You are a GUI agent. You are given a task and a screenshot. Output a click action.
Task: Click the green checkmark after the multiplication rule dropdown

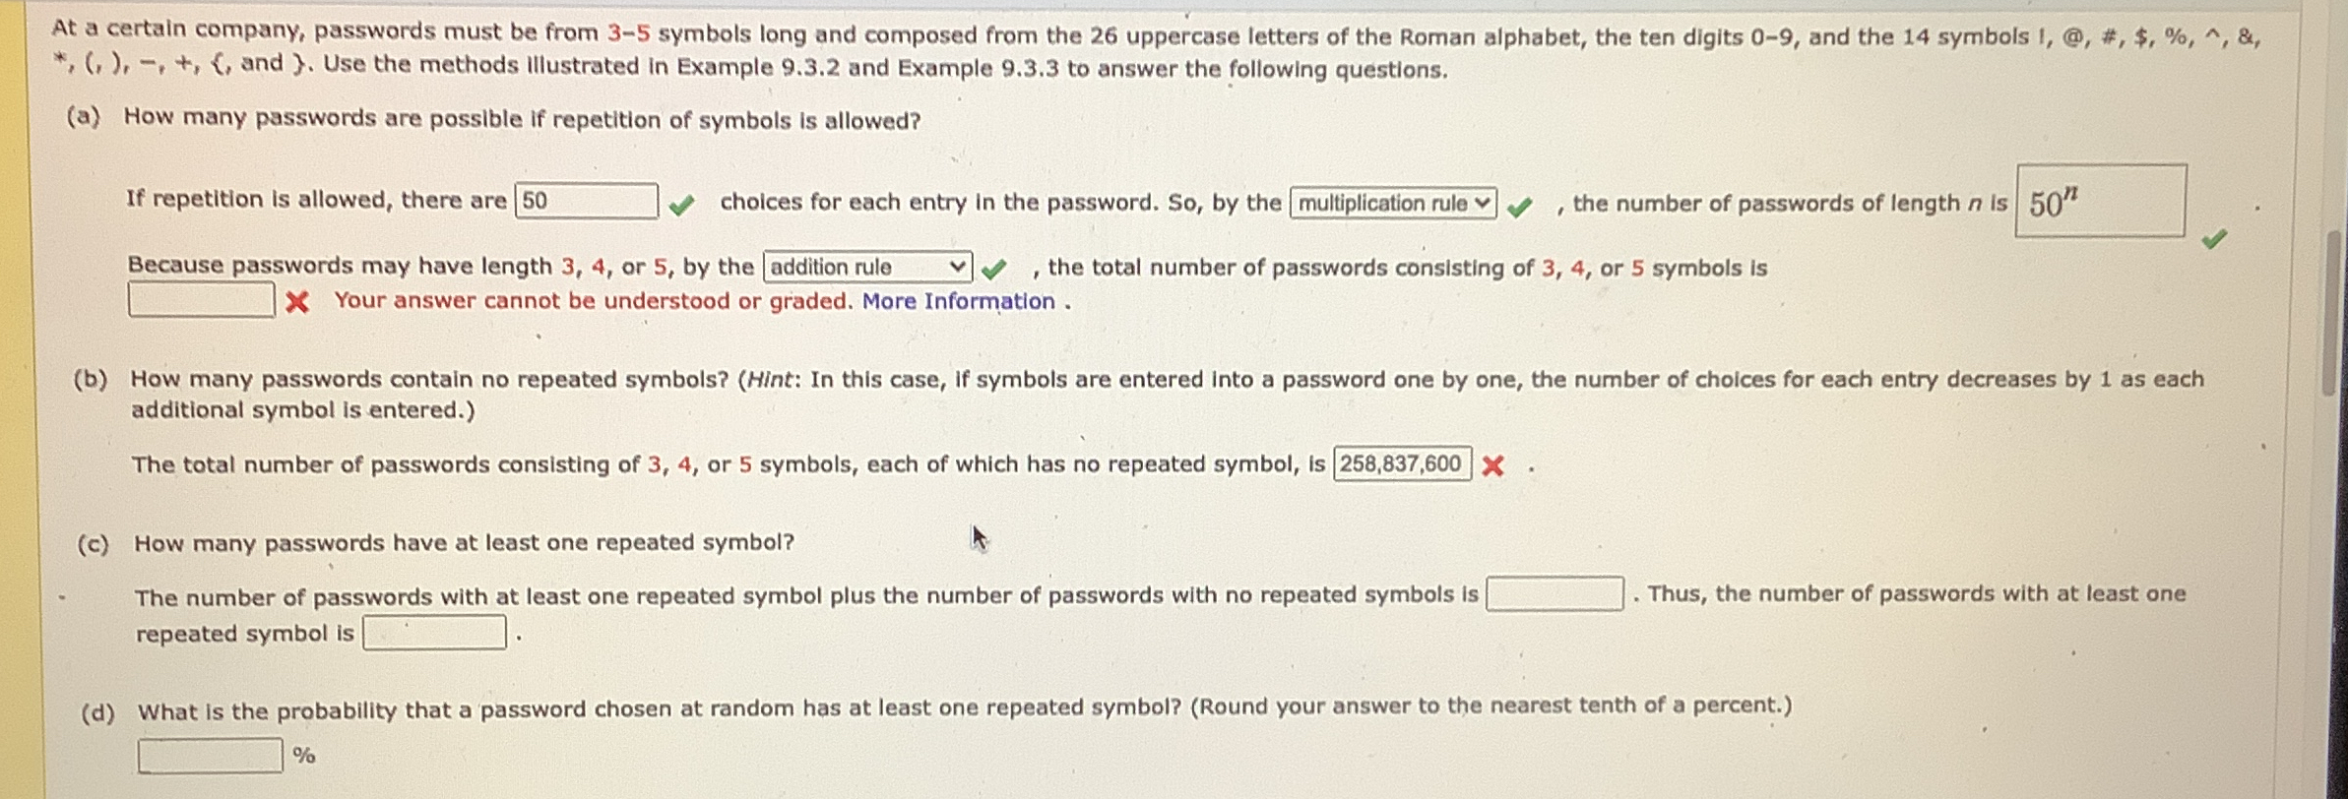(1522, 208)
